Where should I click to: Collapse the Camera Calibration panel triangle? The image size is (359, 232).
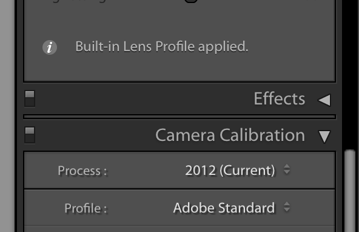pos(324,137)
